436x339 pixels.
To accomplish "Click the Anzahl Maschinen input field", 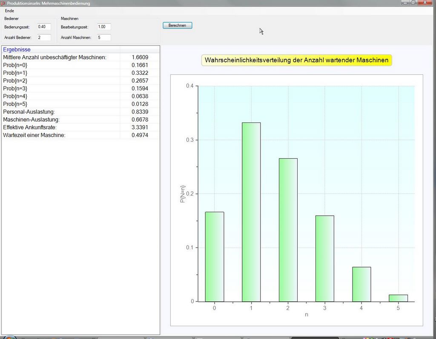I will pos(104,37).
